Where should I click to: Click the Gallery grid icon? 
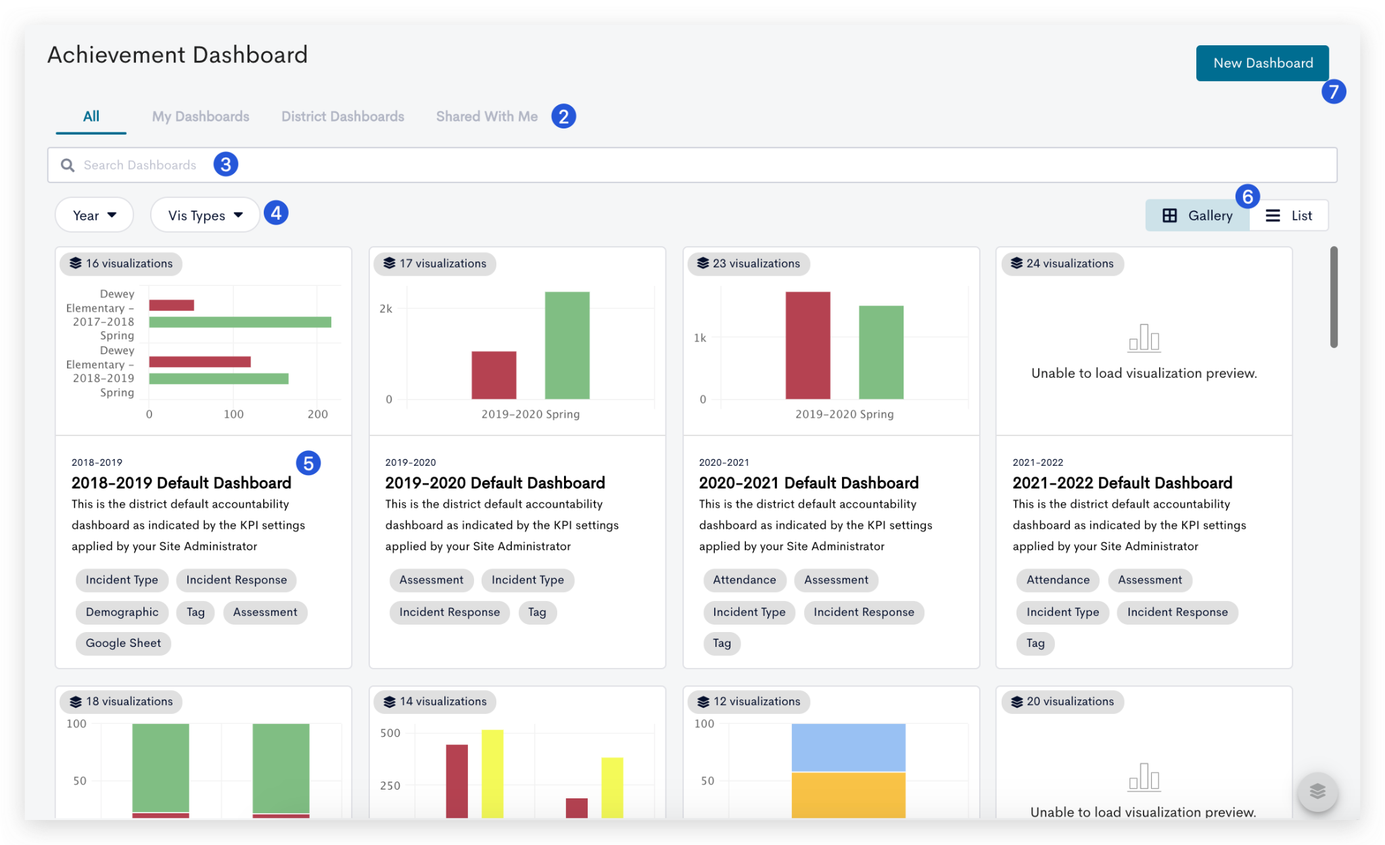pos(1169,216)
